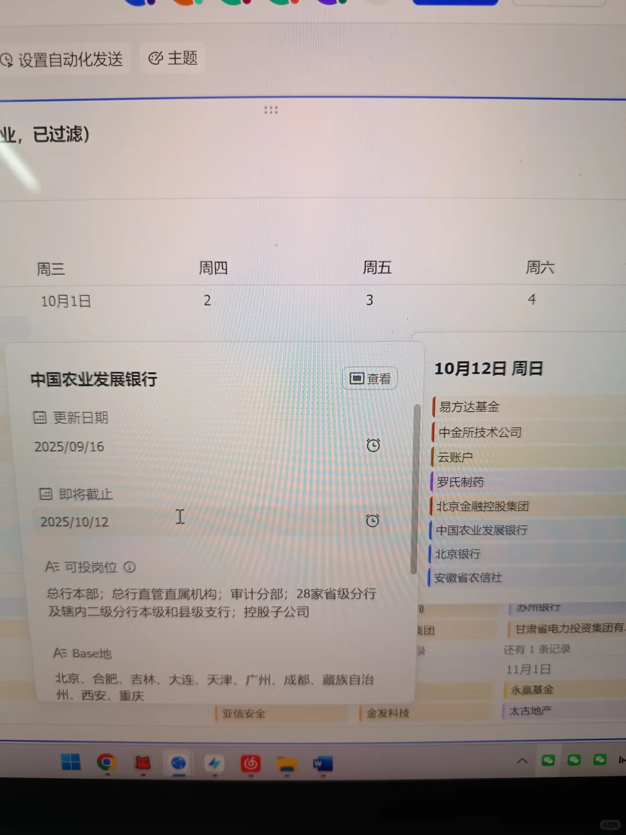This screenshot has width=626, height=835.
Task: Open File Explorer from taskbar
Action: pos(286,764)
